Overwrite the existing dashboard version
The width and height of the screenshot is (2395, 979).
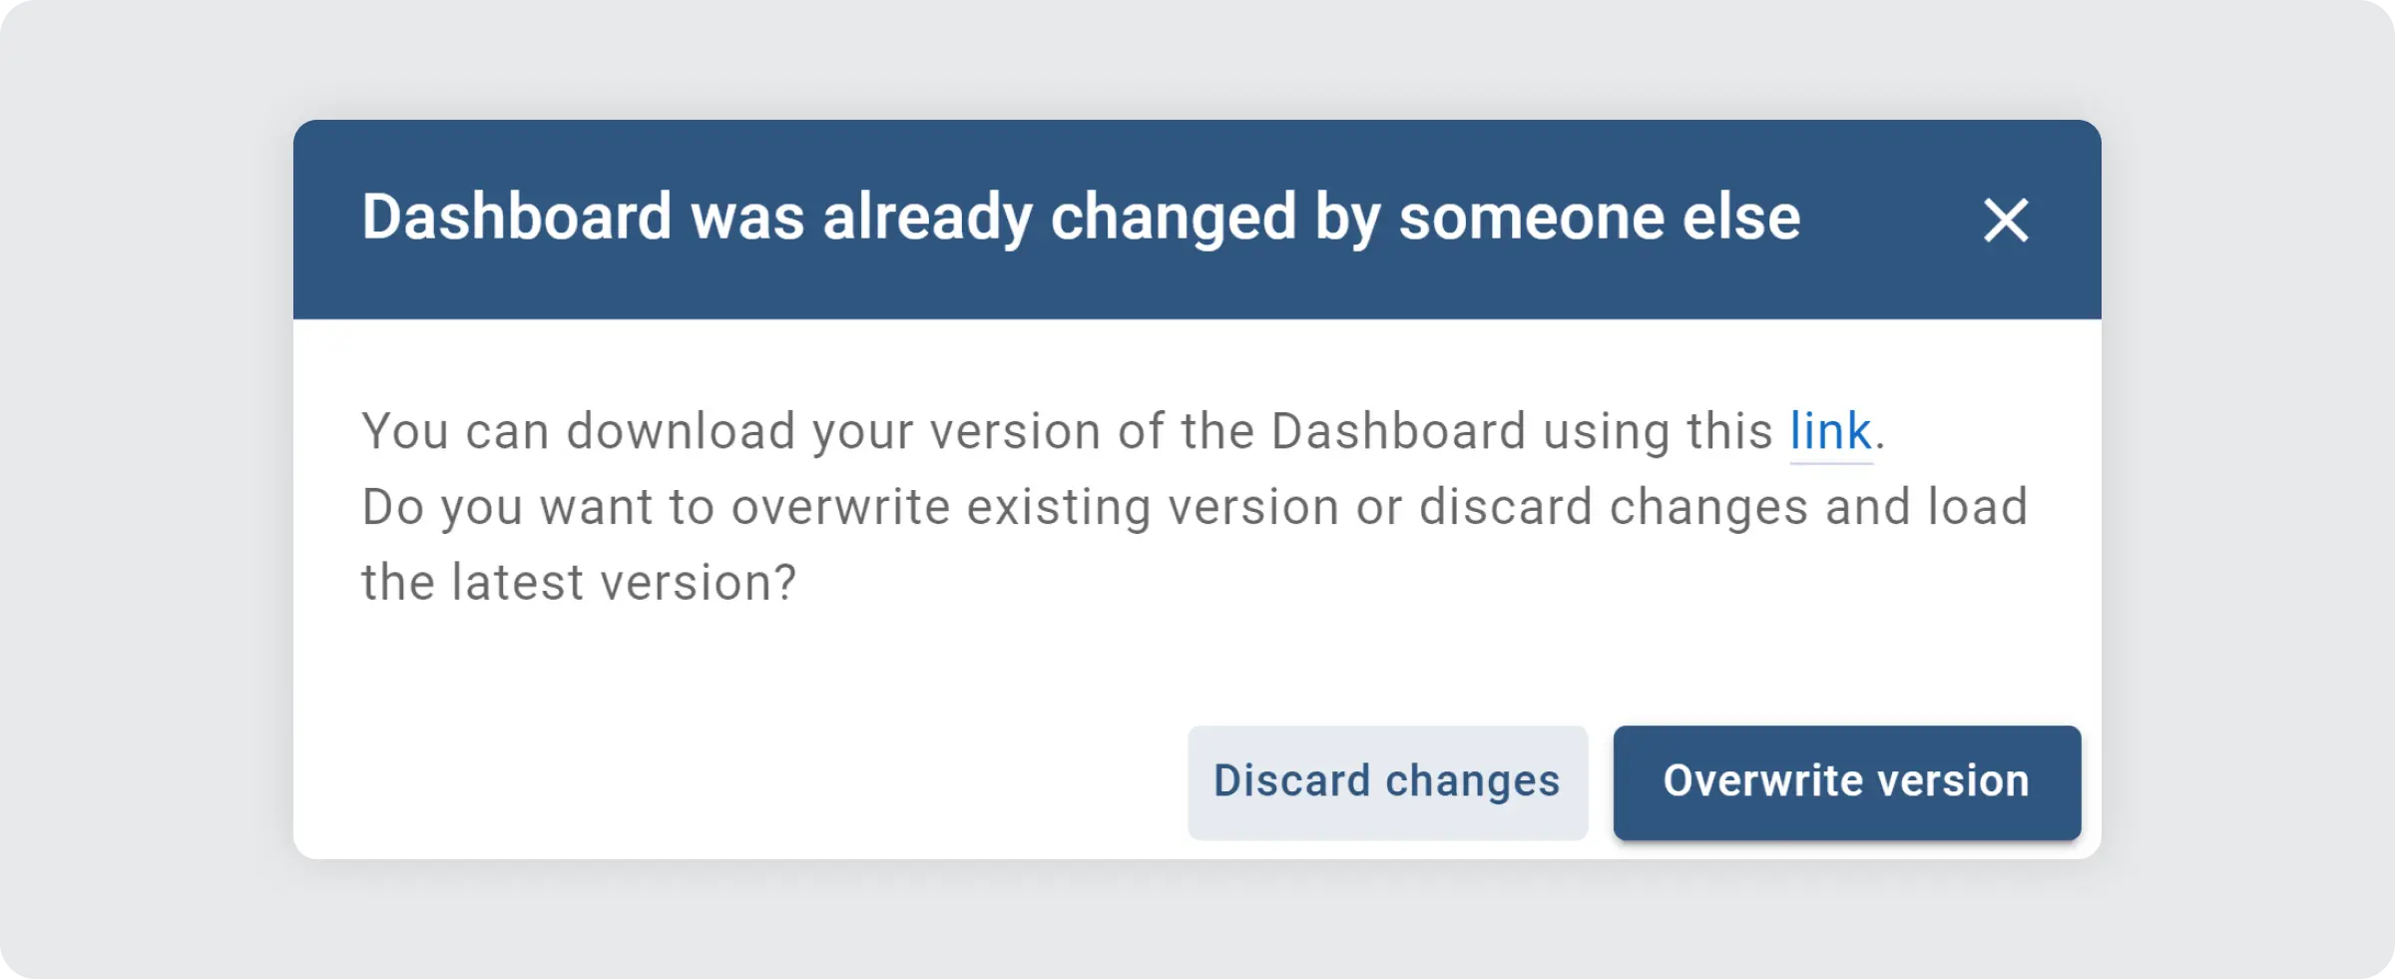pyautogui.click(x=1846, y=781)
